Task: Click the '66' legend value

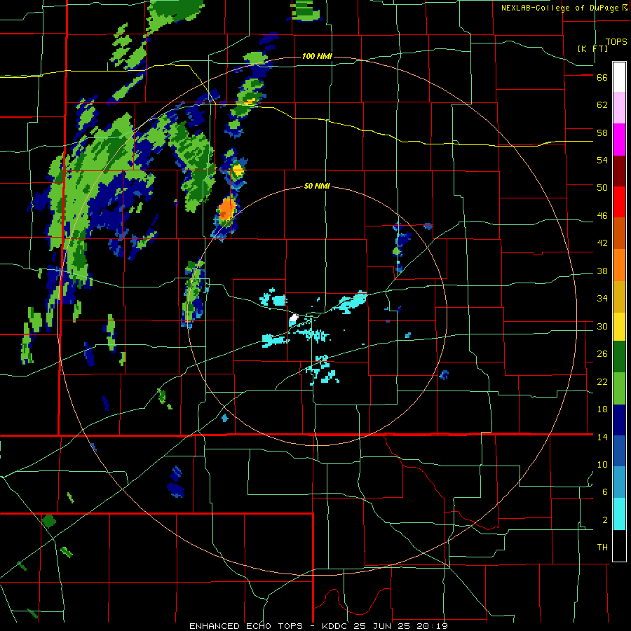Action: click(602, 78)
